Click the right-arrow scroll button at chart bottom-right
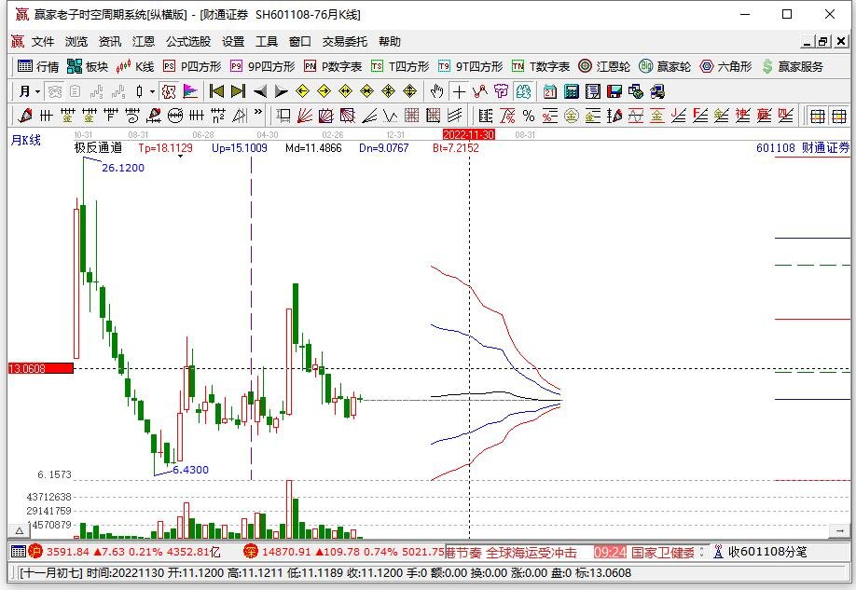856x590 pixels. 839,530
